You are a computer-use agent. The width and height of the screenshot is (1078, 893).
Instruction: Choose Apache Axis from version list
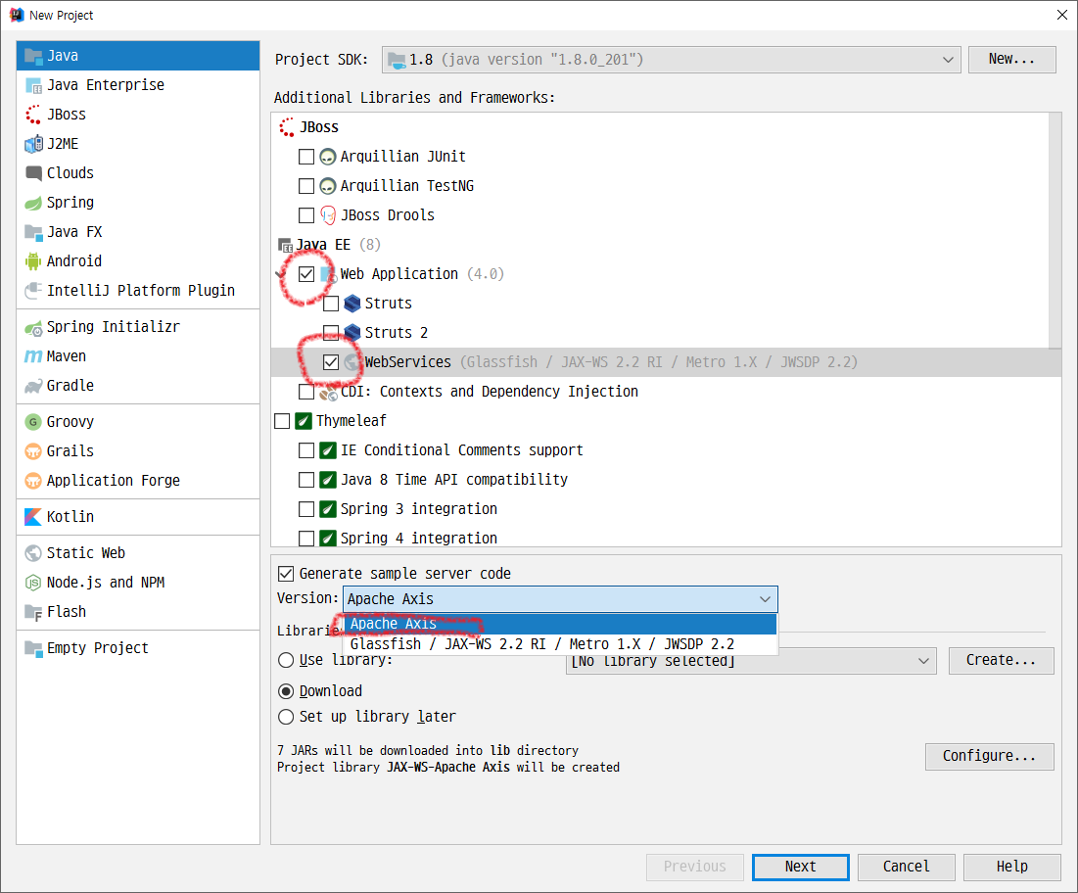(560, 624)
